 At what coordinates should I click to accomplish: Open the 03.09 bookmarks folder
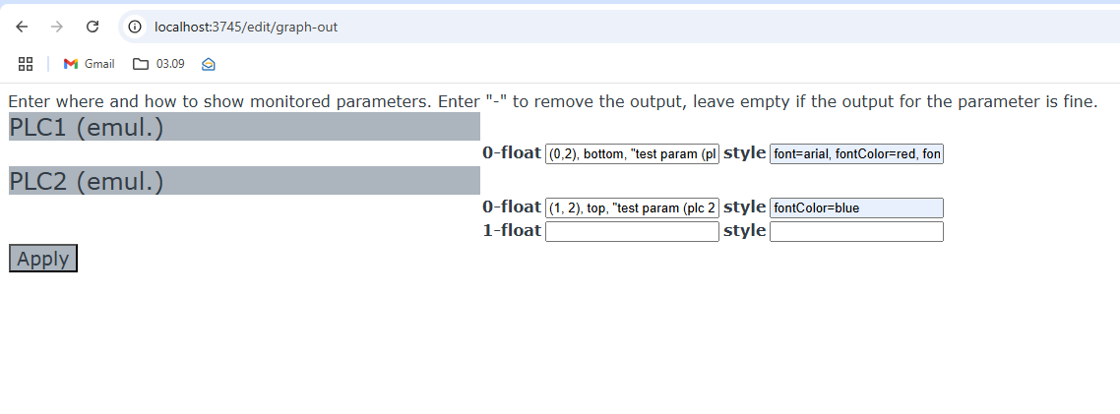click(158, 64)
